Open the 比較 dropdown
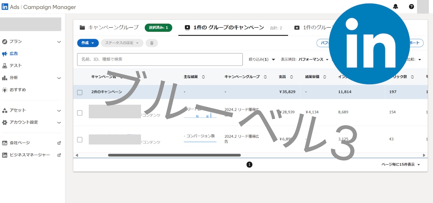433x203 pixels. point(414,59)
